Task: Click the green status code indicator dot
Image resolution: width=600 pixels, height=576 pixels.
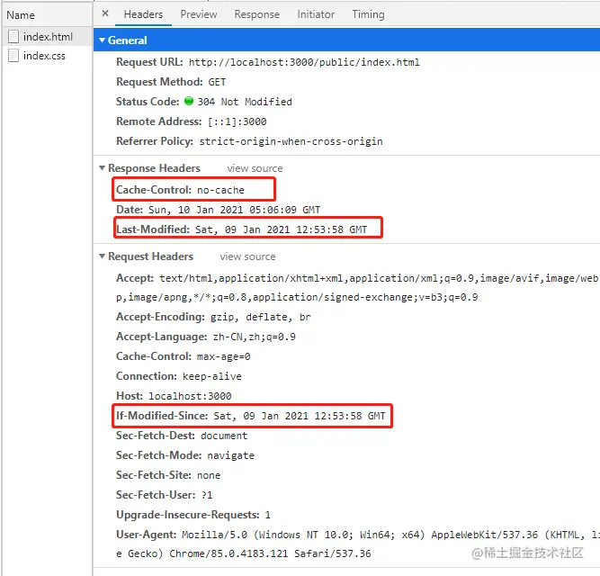Action: click(189, 101)
